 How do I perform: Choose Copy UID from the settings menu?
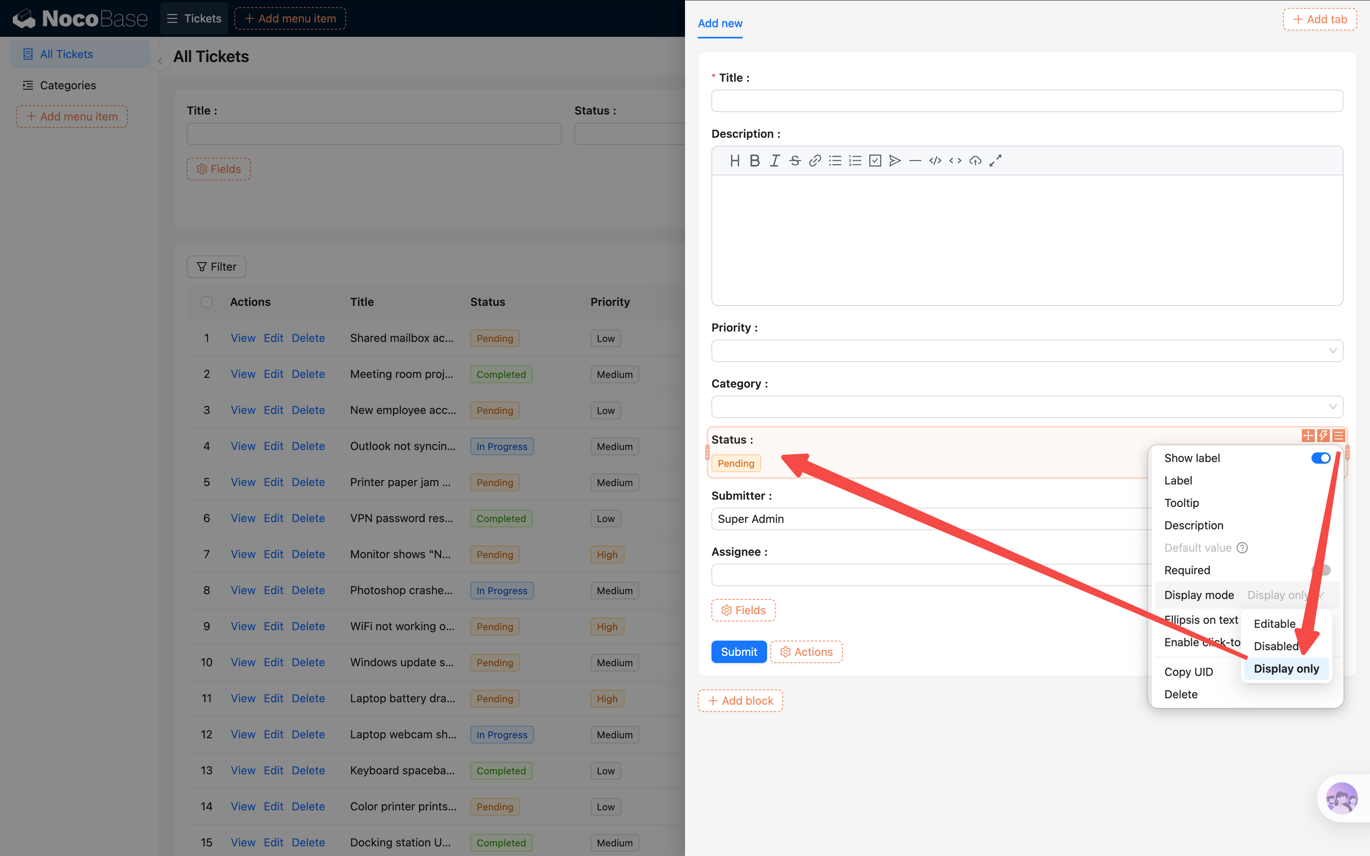click(1188, 672)
